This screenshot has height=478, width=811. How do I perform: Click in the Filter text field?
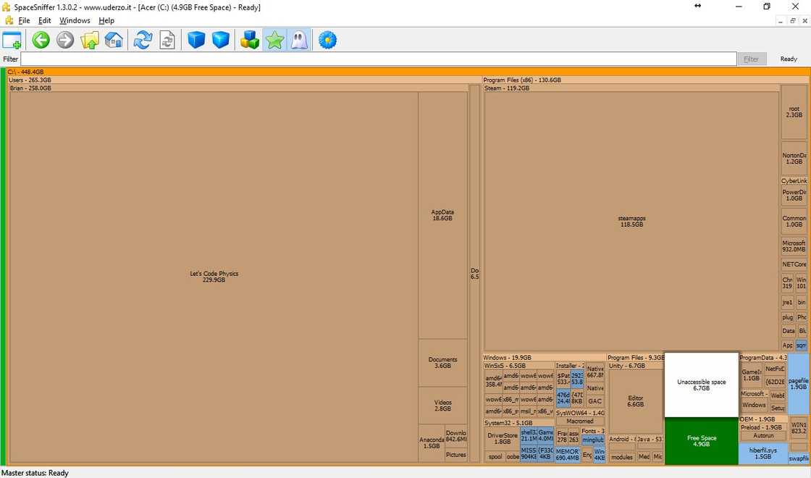tap(377, 59)
